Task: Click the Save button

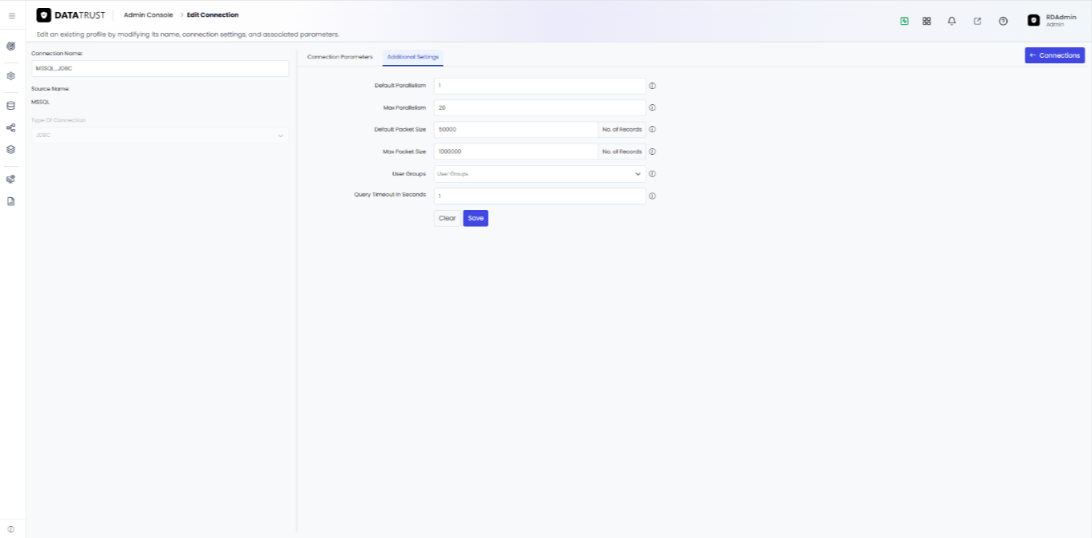Action: [x=476, y=218]
